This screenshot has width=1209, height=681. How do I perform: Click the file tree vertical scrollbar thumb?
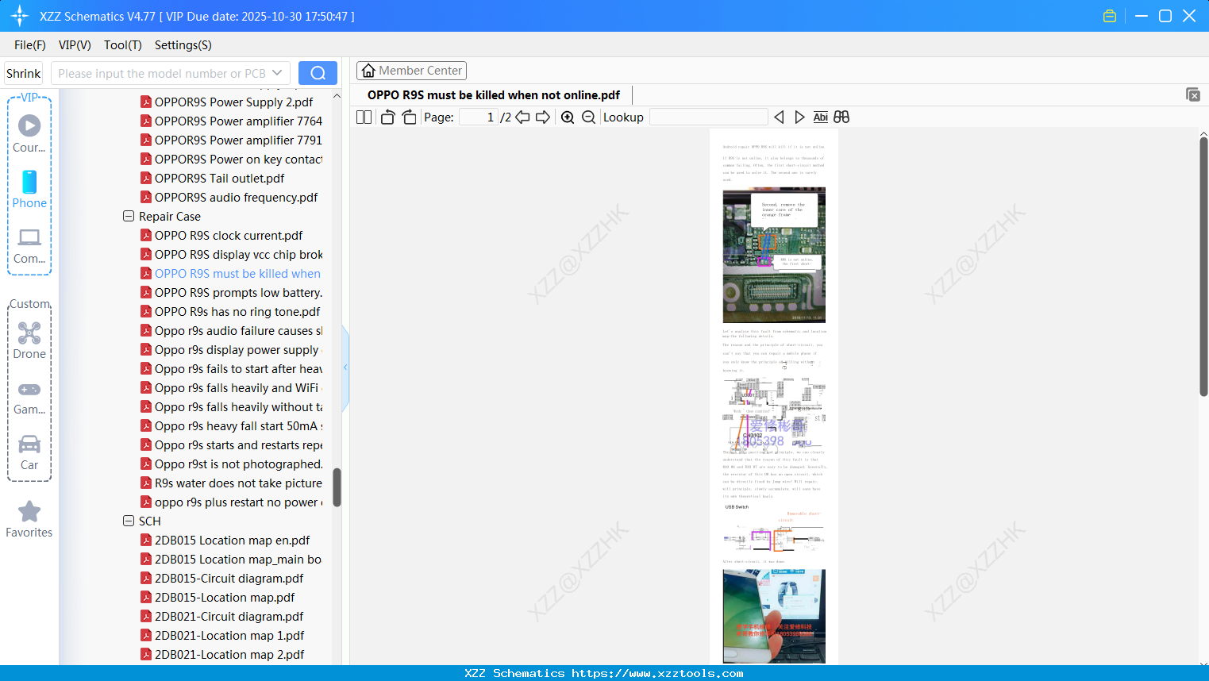[x=337, y=487]
